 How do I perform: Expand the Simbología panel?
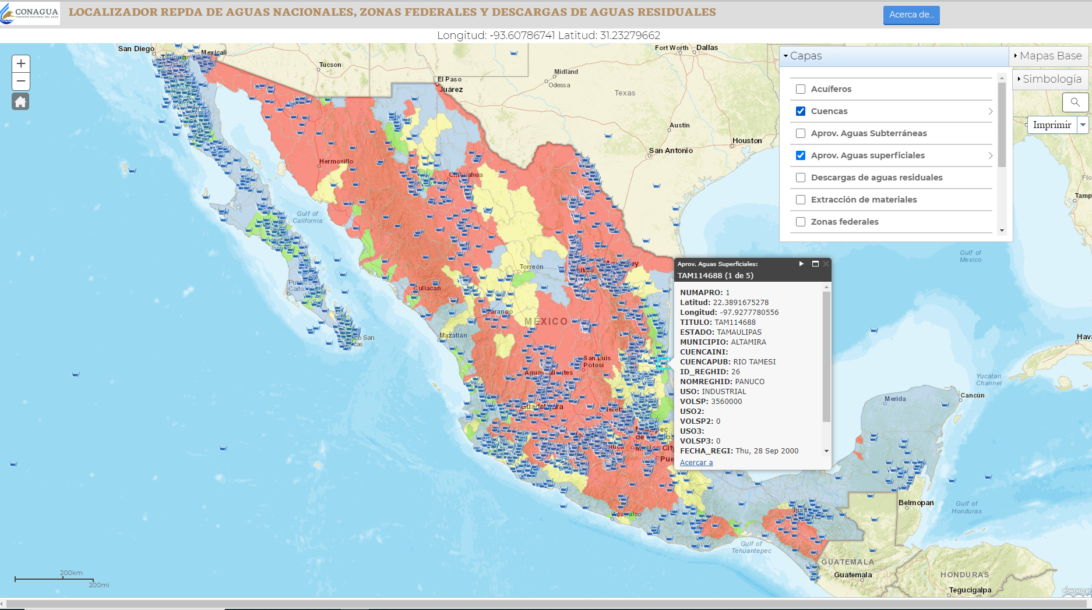pos(1051,79)
